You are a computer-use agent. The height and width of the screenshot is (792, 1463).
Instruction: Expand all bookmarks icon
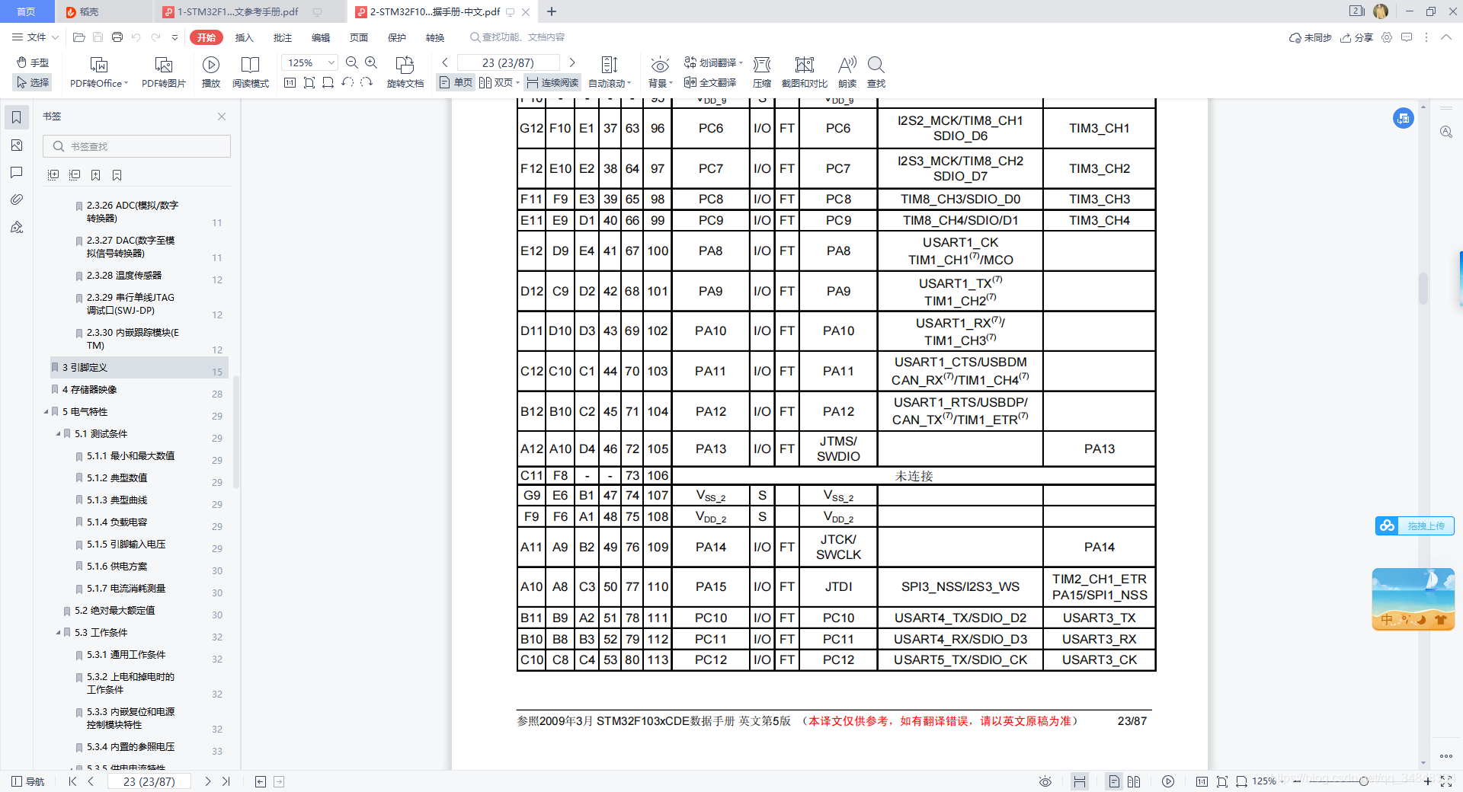pos(53,175)
